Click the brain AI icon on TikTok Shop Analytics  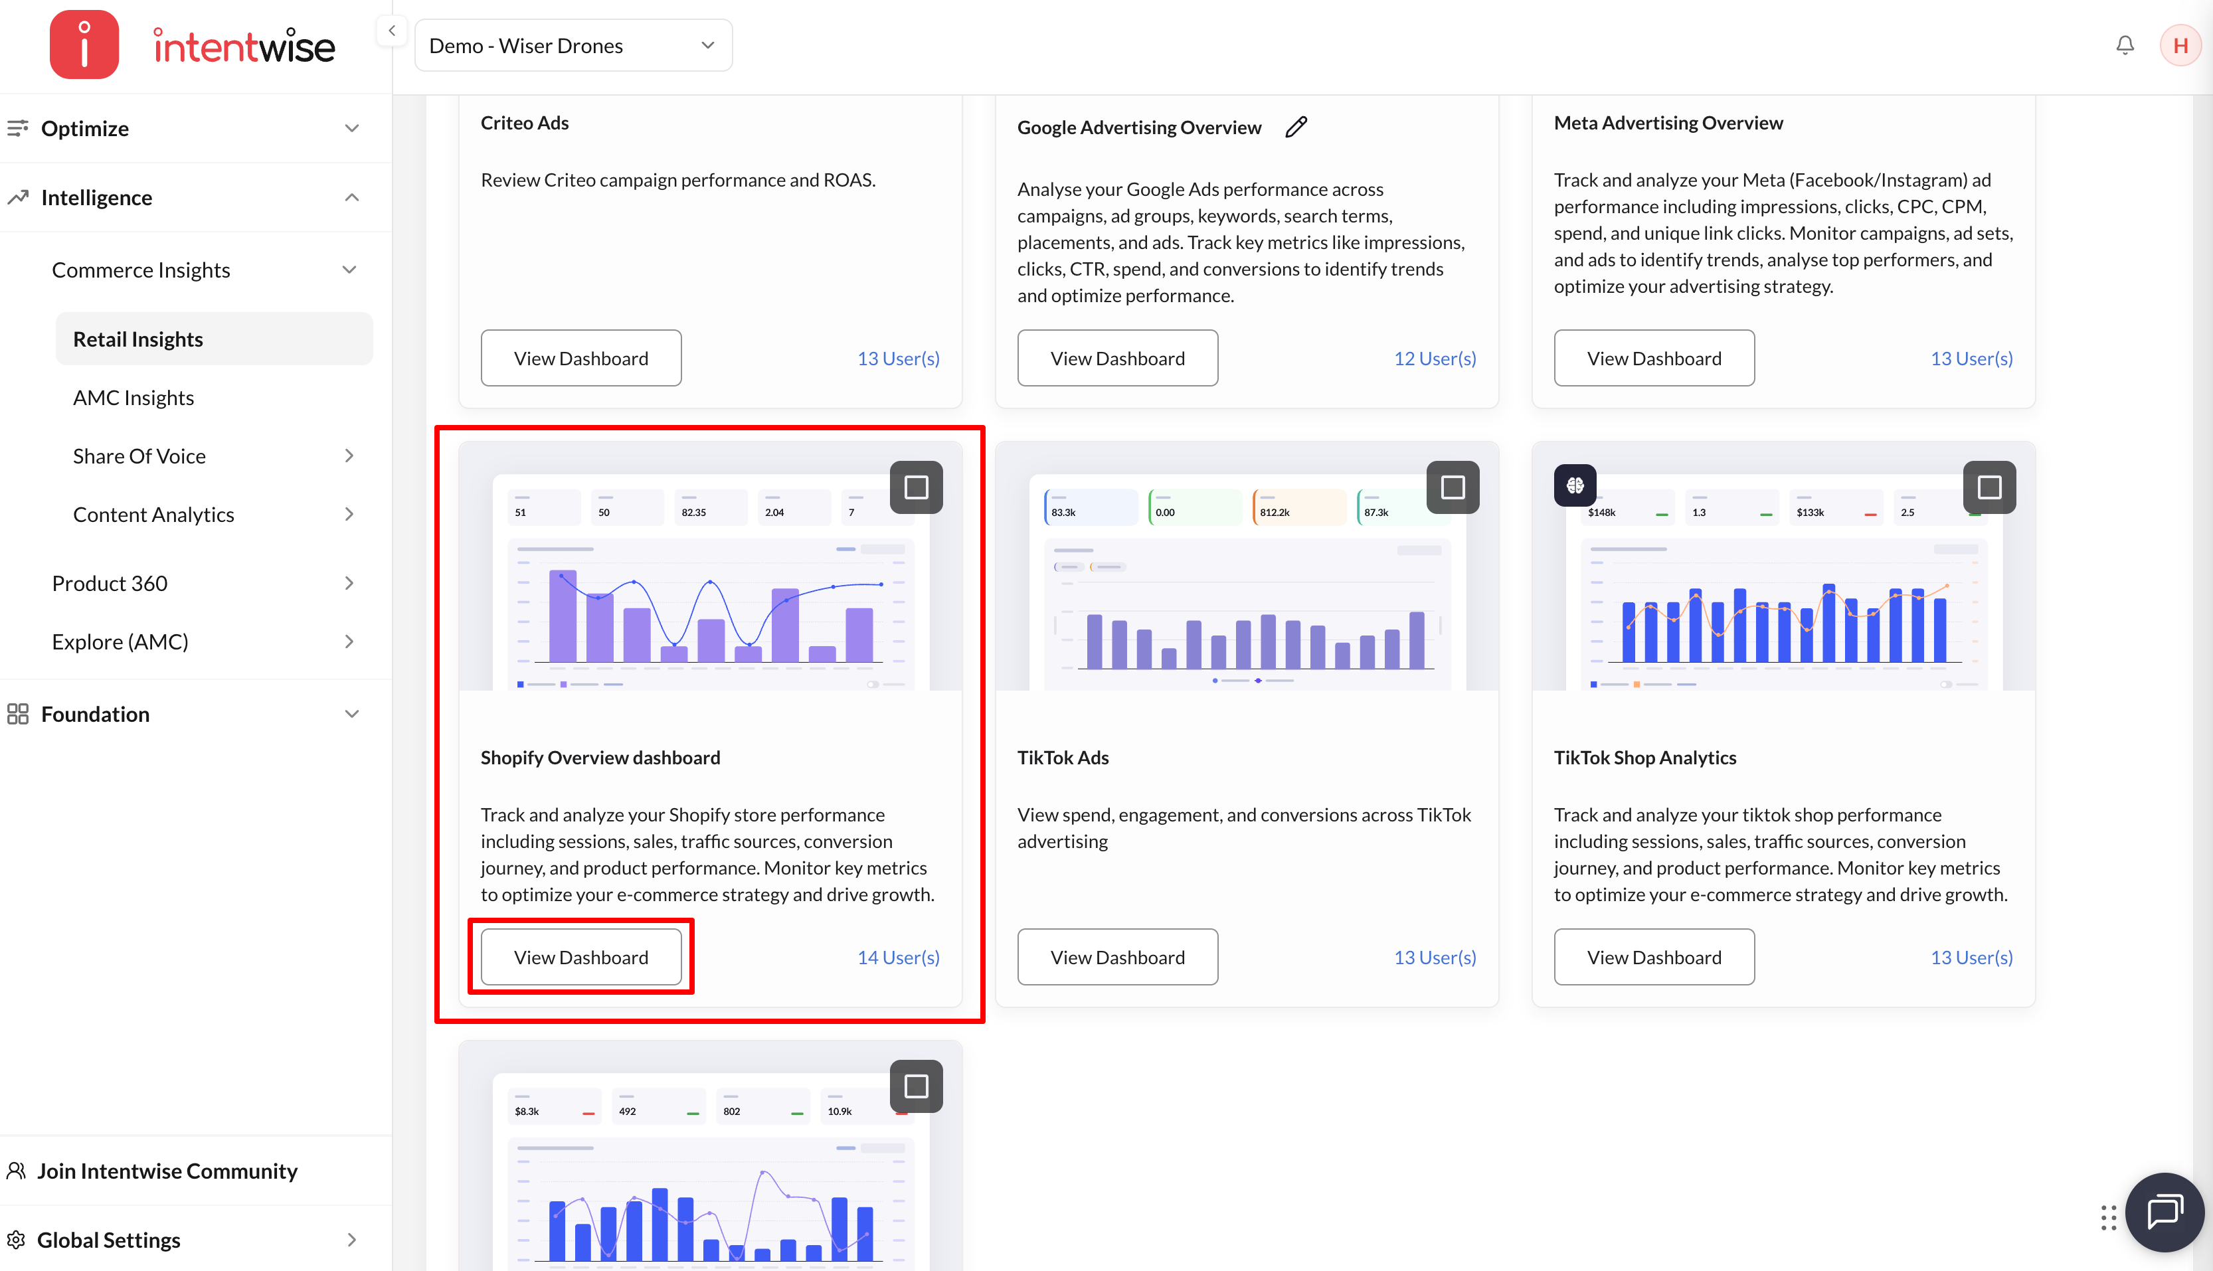click(1575, 485)
